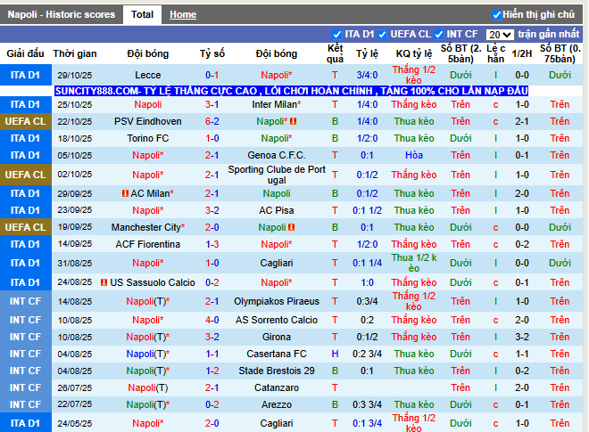Click the 4-0 score versus AS Sorrento
Image resolution: width=589 pixels, height=432 pixels.
point(212,320)
